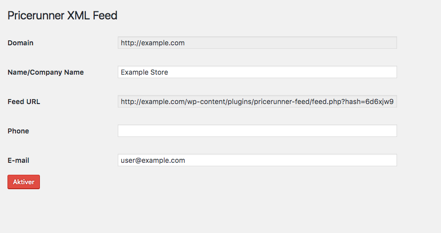Click the "Name/Company Name" label
Screen dimensions: 441x233
click(45, 72)
